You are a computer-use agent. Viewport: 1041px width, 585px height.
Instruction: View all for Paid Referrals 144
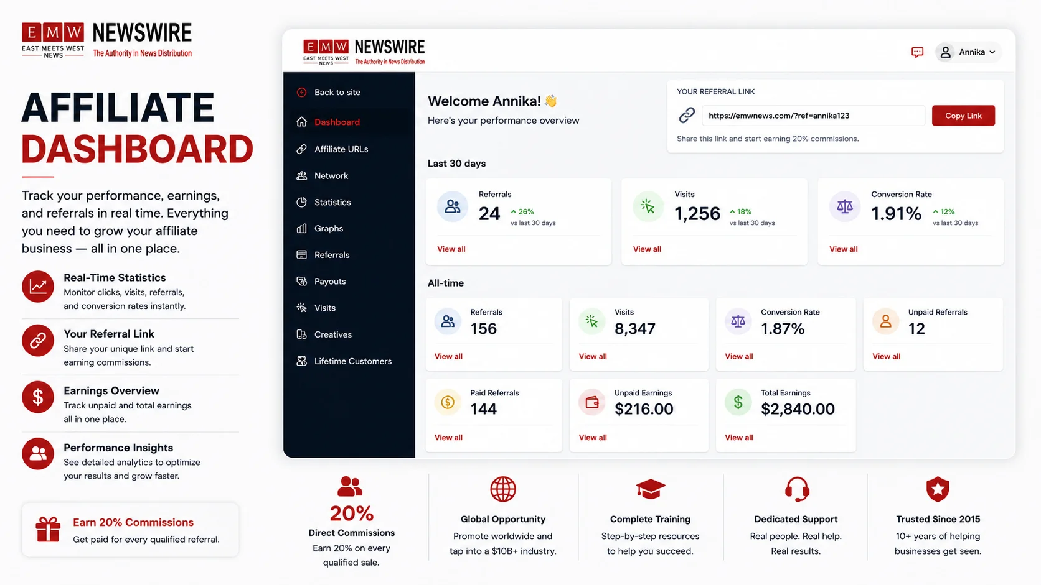(x=448, y=438)
